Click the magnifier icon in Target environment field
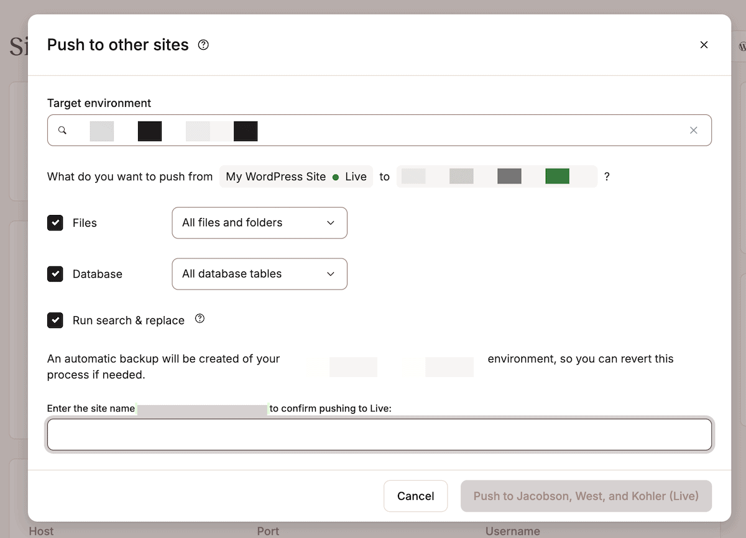746x538 pixels. [62, 130]
